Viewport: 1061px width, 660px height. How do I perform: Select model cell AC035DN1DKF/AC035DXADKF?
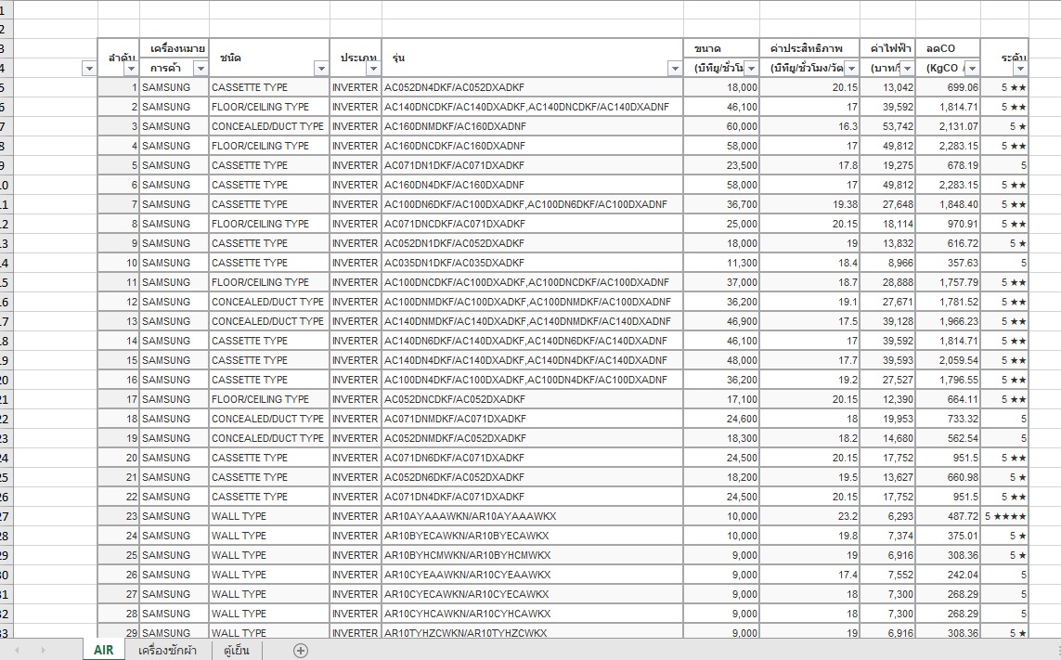[533, 264]
